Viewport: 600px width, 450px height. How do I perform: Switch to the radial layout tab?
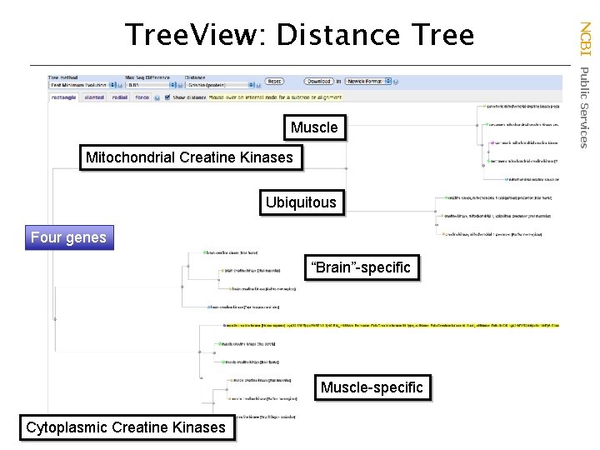[119, 97]
